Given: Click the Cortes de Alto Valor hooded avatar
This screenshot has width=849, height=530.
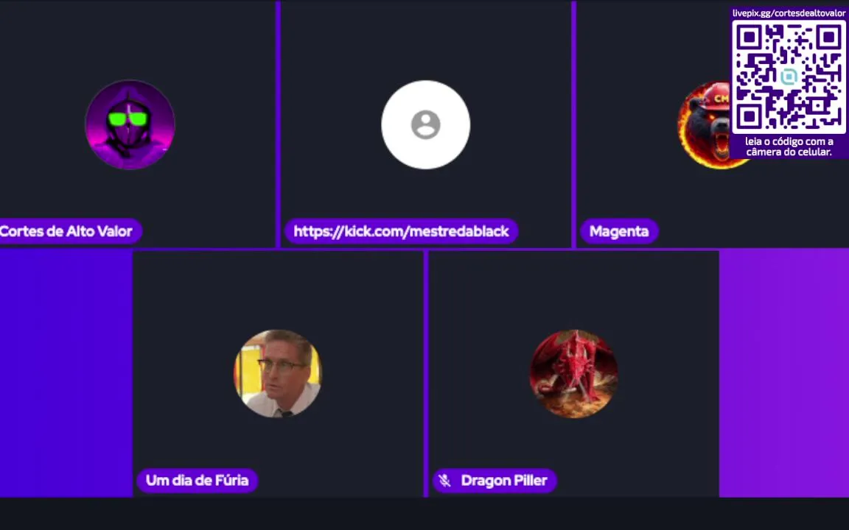Looking at the screenshot, I should click(x=130, y=124).
